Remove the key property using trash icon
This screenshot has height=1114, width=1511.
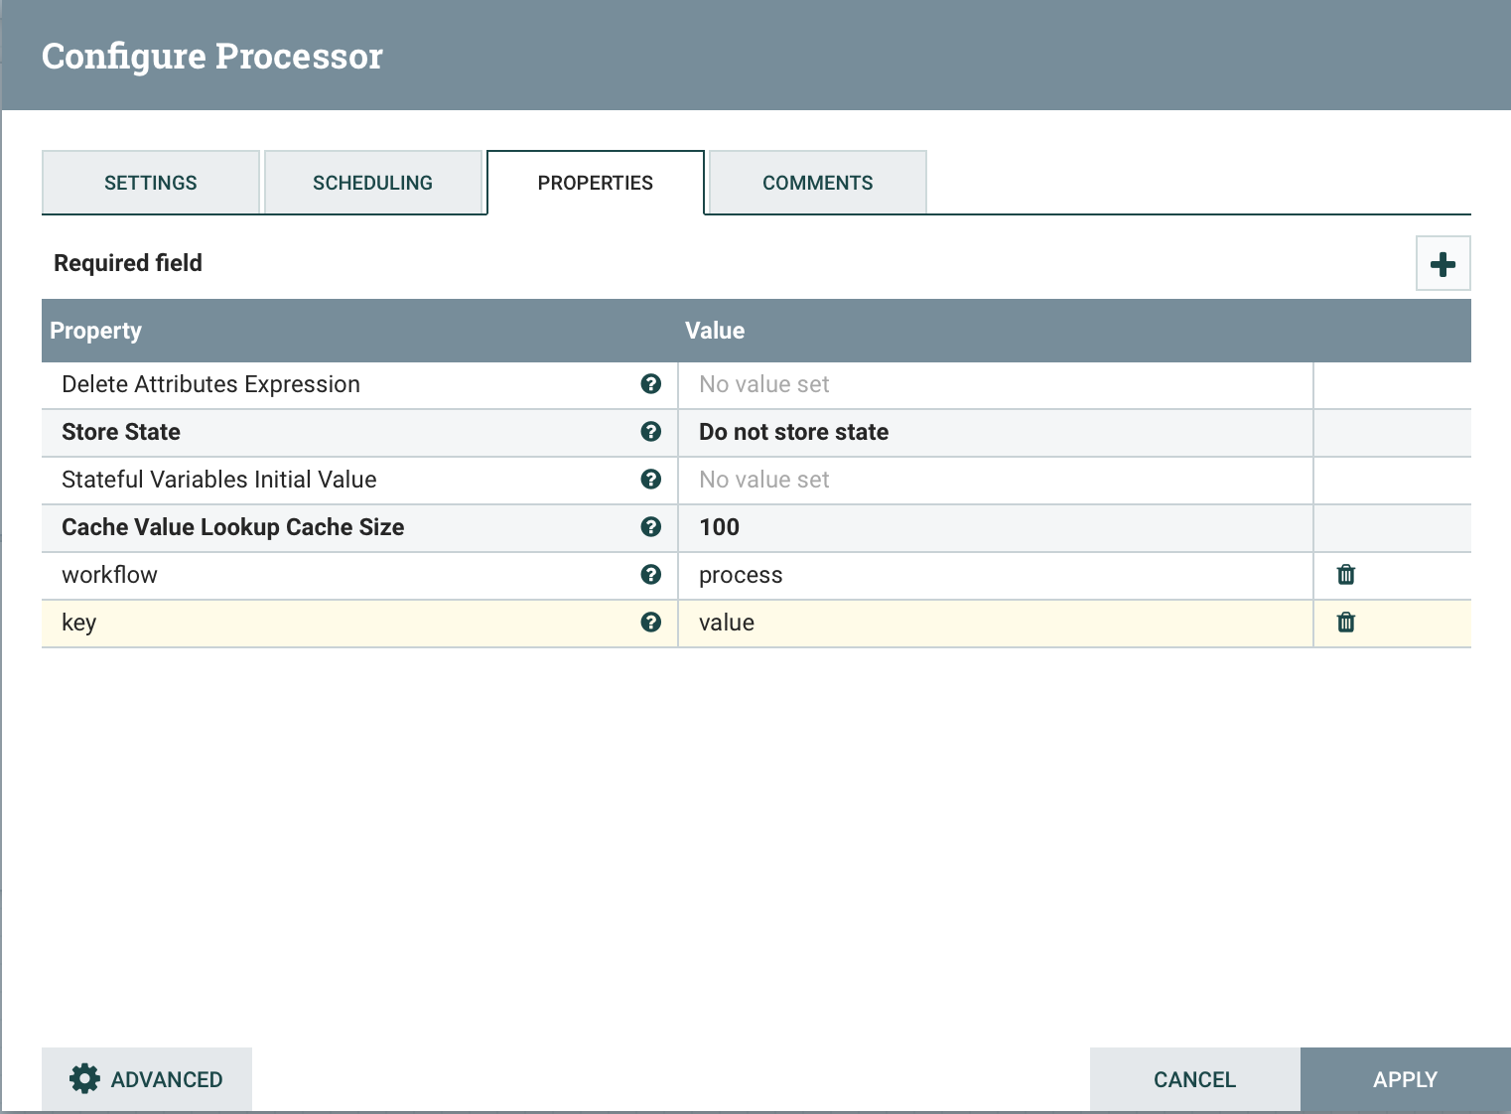1346,623
